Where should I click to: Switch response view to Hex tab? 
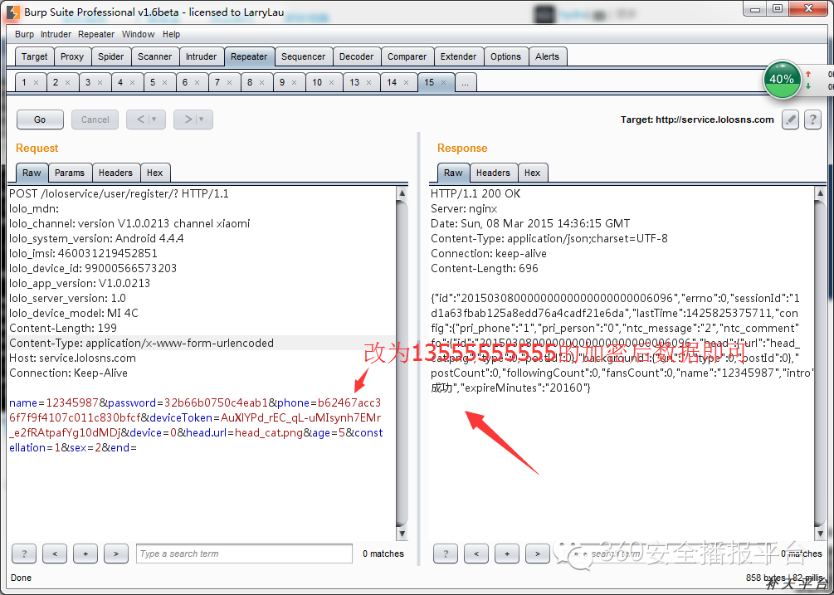pyautogui.click(x=533, y=173)
